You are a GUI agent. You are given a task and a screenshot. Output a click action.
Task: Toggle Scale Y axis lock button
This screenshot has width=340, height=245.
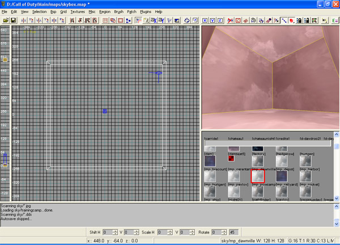(x=212, y=20)
